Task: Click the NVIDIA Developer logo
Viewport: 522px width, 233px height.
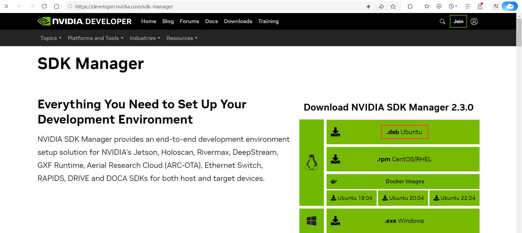Action: (x=85, y=21)
